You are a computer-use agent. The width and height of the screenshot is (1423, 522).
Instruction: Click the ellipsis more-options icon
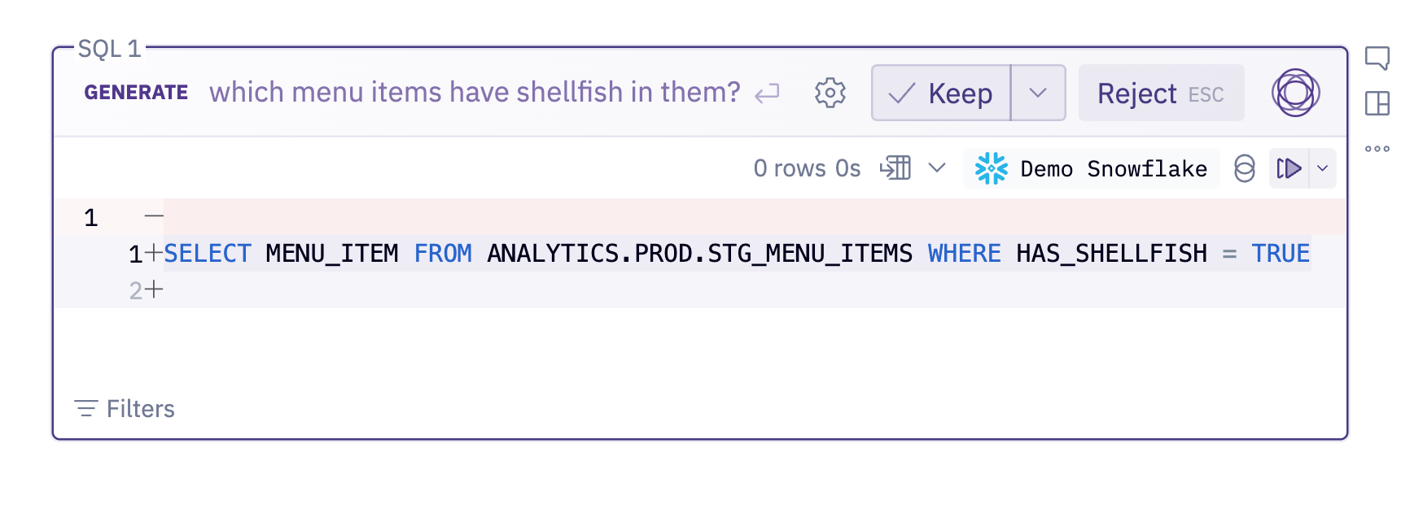(1378, 149)
